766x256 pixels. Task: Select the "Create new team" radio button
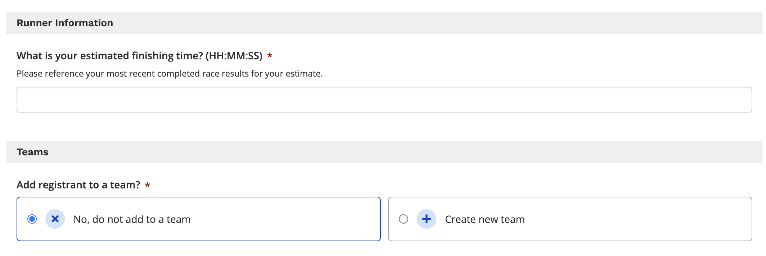click(x=404, y=219)
